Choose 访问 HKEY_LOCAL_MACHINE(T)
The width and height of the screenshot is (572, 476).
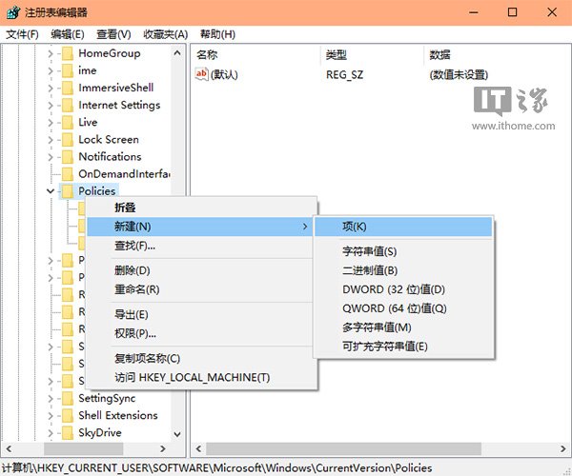pos(201,378)
